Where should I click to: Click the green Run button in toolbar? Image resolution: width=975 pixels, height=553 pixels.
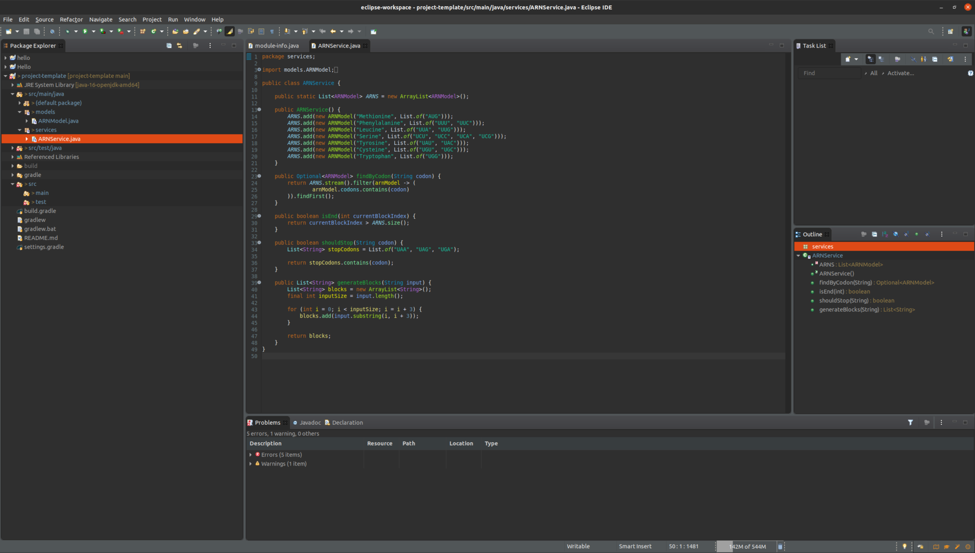point(85,31)
